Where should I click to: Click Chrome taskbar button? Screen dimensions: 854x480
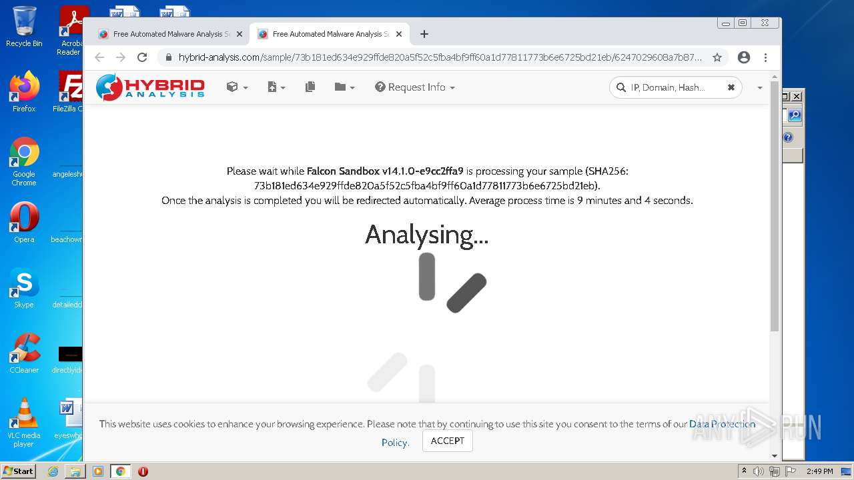[x=120, y=471]
